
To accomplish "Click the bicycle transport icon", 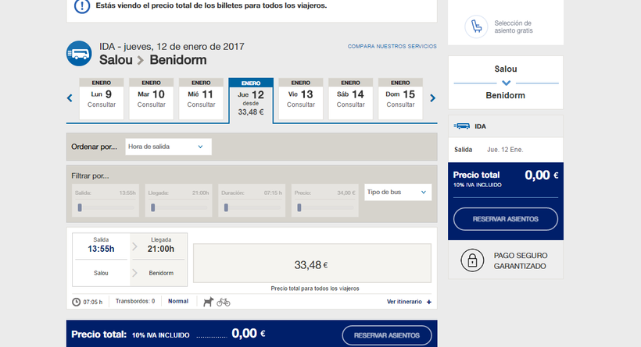I will 224,301.
